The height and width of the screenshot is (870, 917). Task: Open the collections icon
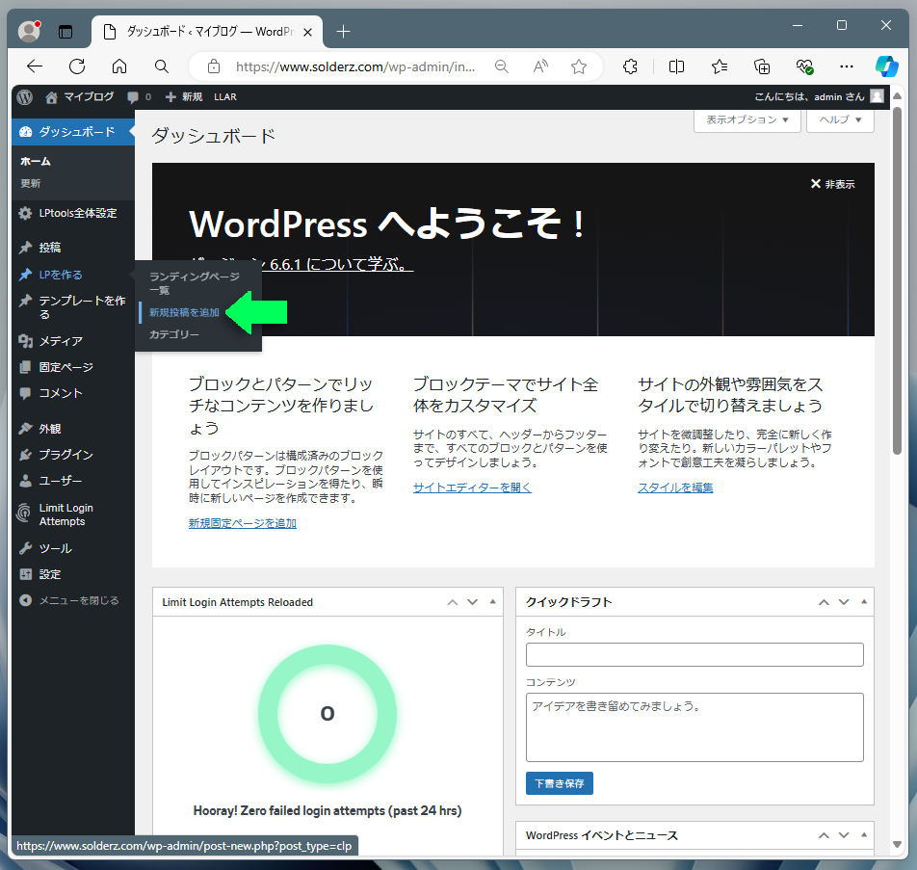[762, 66]
